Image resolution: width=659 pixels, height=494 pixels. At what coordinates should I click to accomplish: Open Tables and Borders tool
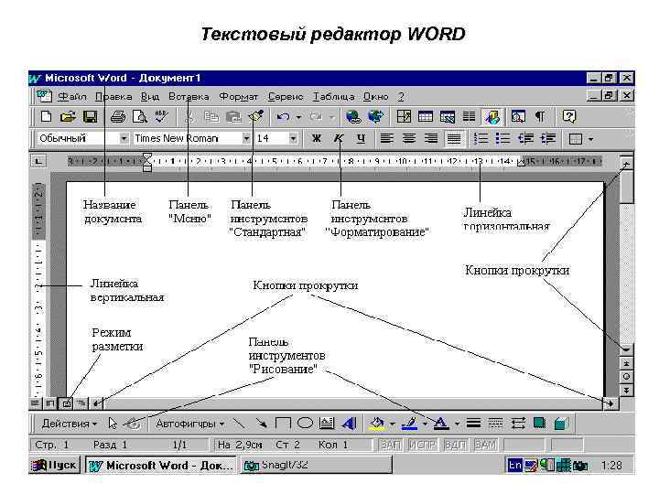click(x=404, y=116)
